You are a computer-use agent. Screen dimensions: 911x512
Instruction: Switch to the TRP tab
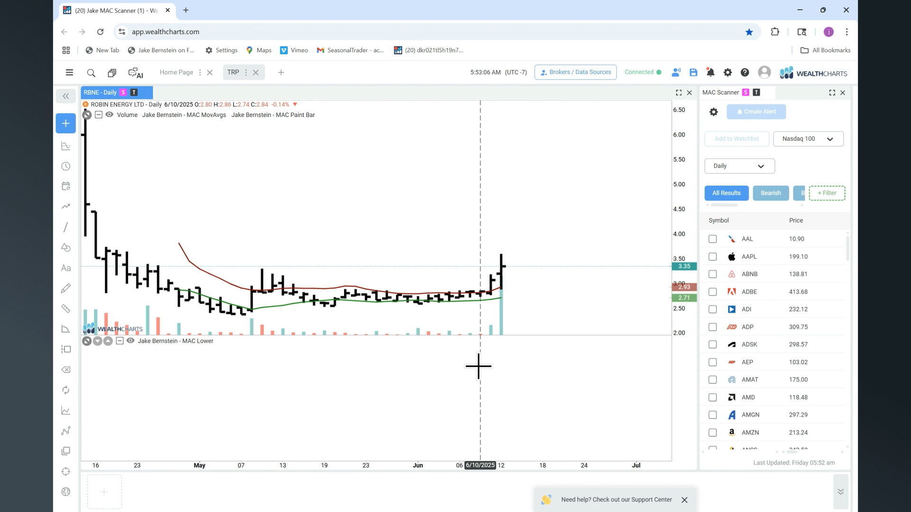[x=233, y=72]
